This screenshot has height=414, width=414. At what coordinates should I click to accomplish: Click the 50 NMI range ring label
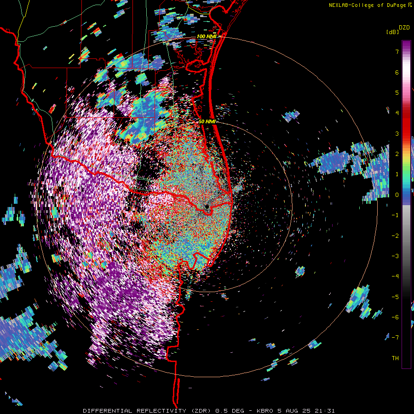click(x=207, y=121)
